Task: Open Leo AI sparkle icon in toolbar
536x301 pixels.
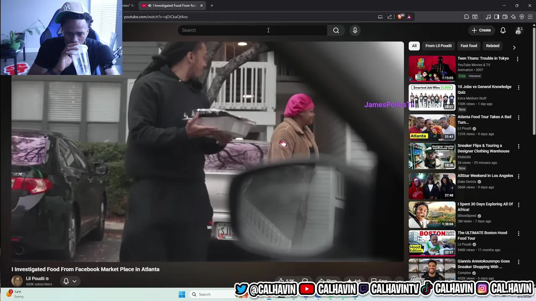Action: (x=513, y=17)
